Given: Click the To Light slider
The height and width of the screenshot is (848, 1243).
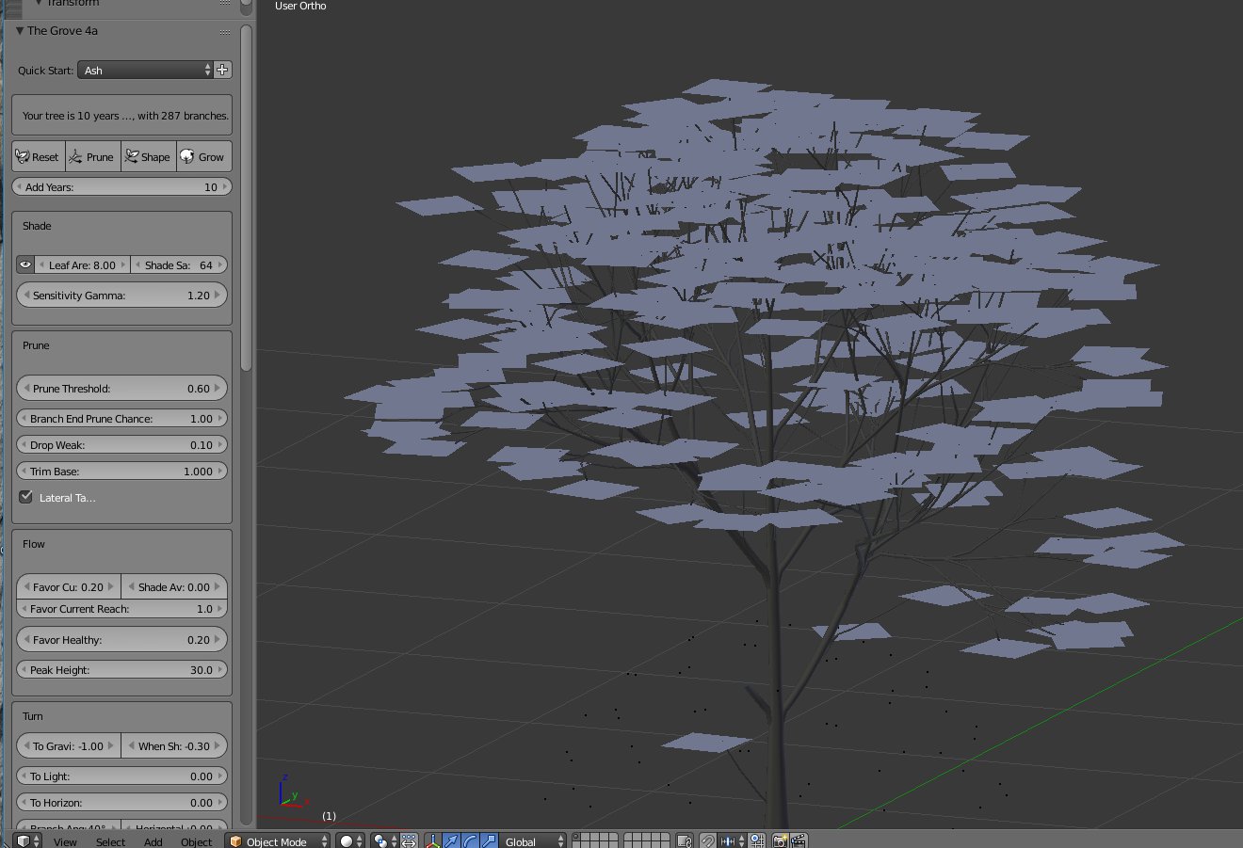Looking at the screenshot, I should (x=121, y=776).
